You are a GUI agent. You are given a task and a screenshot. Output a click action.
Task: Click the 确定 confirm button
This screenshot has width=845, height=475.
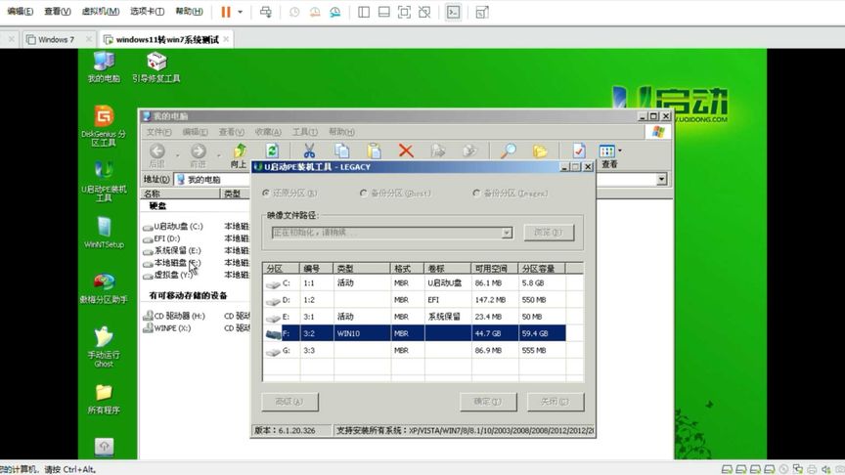click(x=488, y=402)
